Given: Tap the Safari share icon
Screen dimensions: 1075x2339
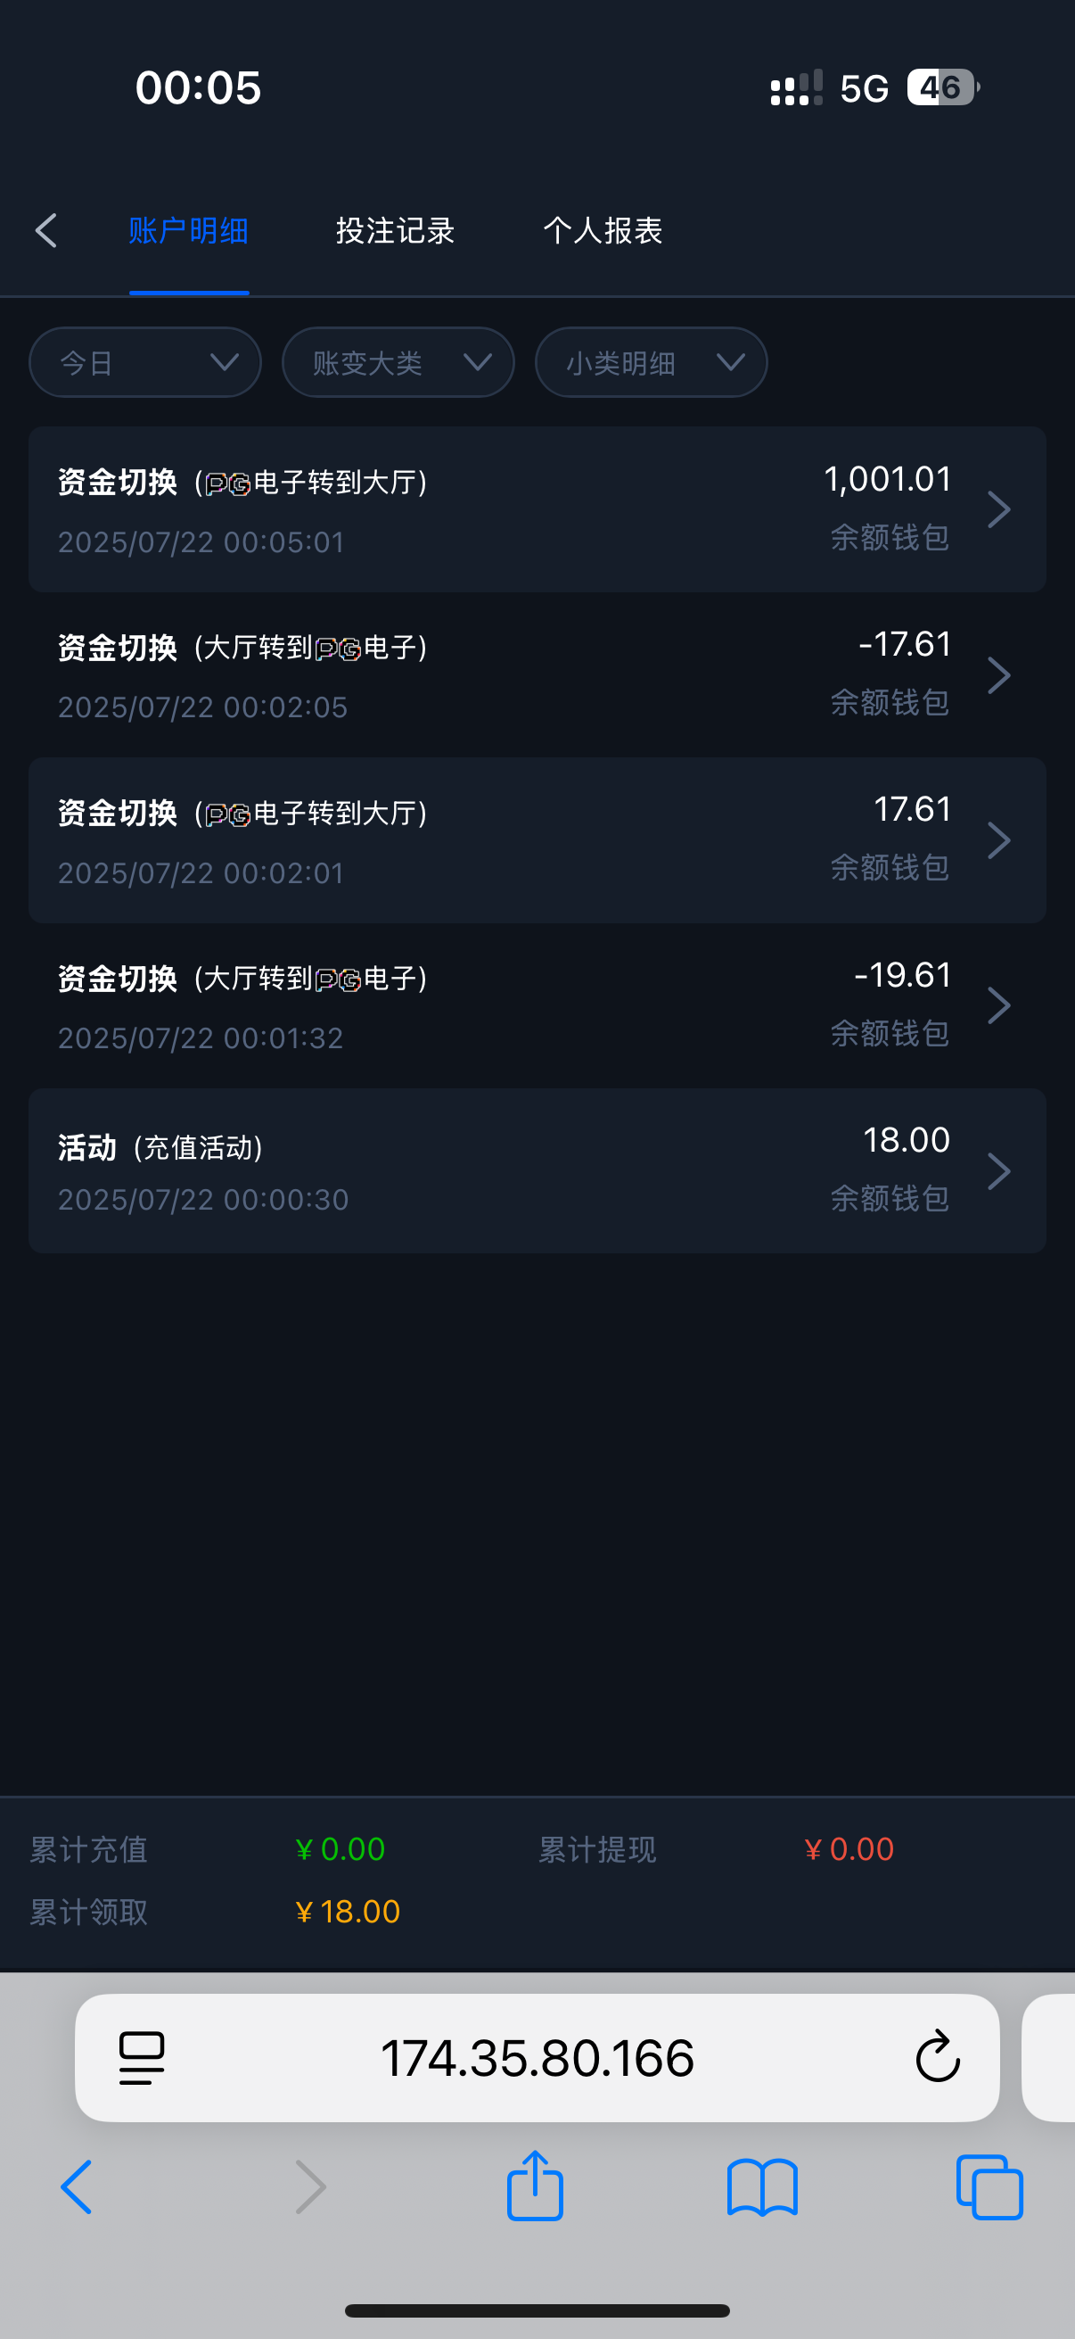Looking at the screenshot, I should point(534,2186).
